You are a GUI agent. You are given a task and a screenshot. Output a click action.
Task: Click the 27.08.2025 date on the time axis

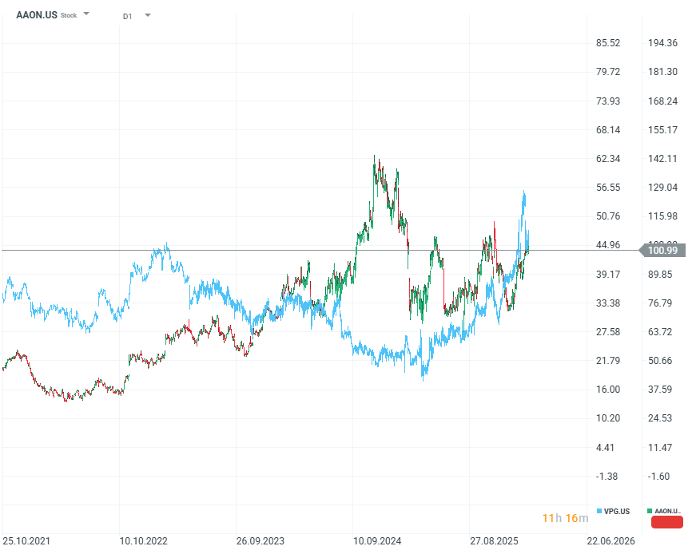(x=495, y=540)
